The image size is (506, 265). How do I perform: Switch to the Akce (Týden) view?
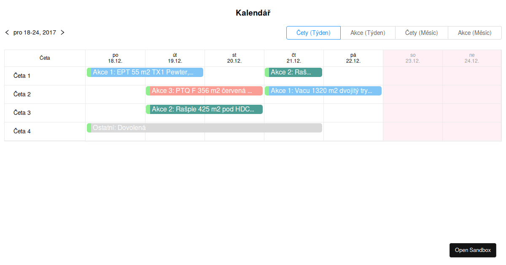coord(368,33)
